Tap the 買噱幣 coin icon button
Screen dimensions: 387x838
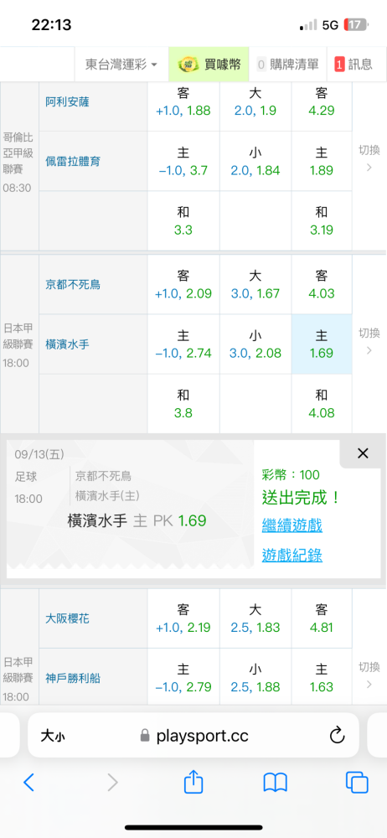click(x=209, y=65)
